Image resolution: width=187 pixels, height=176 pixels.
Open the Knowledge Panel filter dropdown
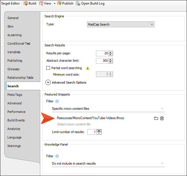[108, 163]
